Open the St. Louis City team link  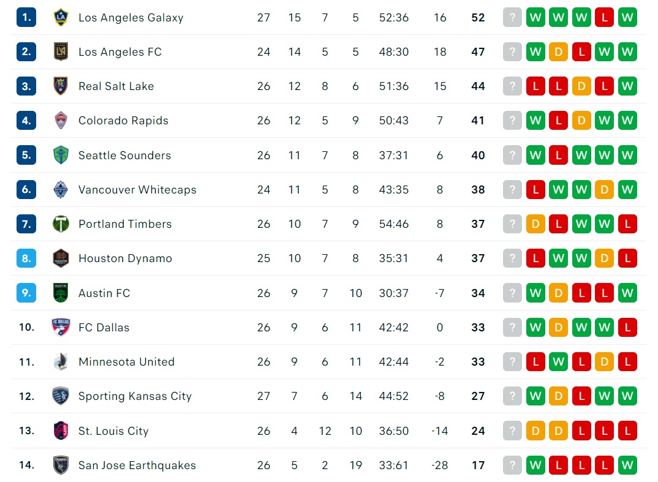113,431
